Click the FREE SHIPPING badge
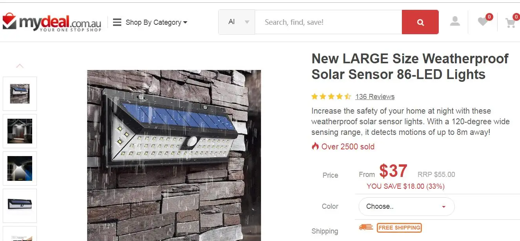Viewport: 520px width, 241px height. [399, 228]
